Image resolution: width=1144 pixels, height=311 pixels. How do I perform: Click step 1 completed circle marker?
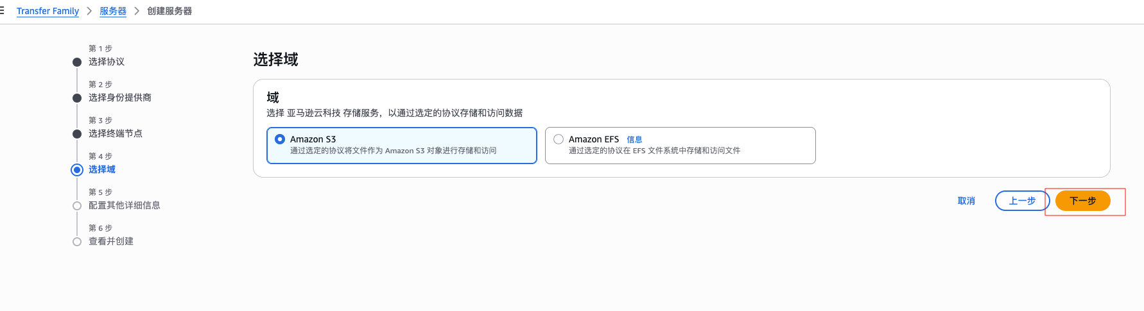click(77, 62)
